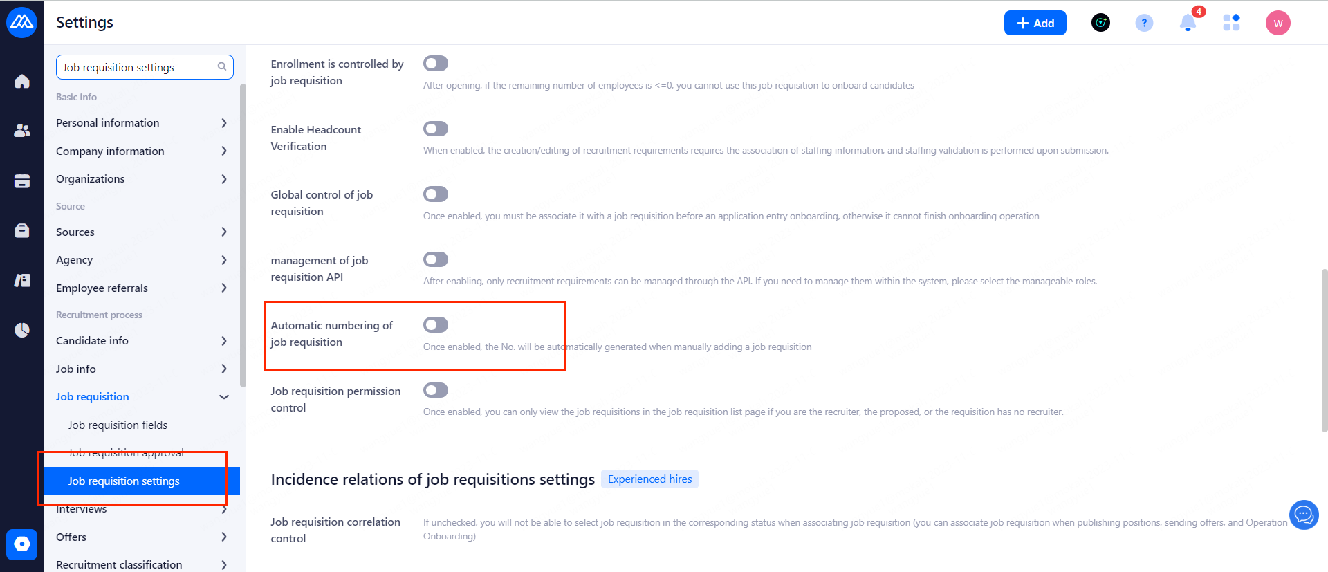1328x572 pixels.
Task: Enable Automatic numbering of job requisition toggle
Action: (436, 325)
